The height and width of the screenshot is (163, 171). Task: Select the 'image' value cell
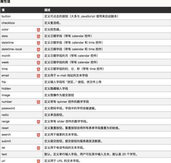(x=22, y=95)
